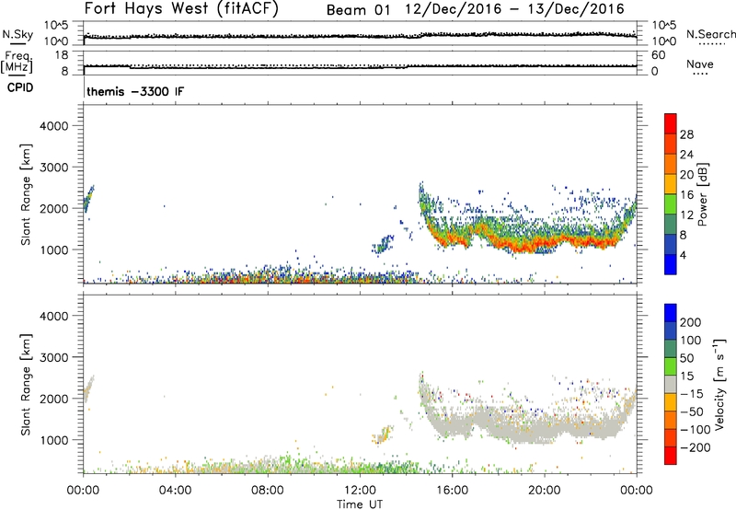Click the '12:00' time axis label
Viewport: 736px width, 510px height.
tap(360, 491)
